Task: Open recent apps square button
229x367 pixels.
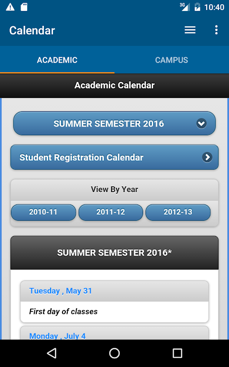Action: 177,353
